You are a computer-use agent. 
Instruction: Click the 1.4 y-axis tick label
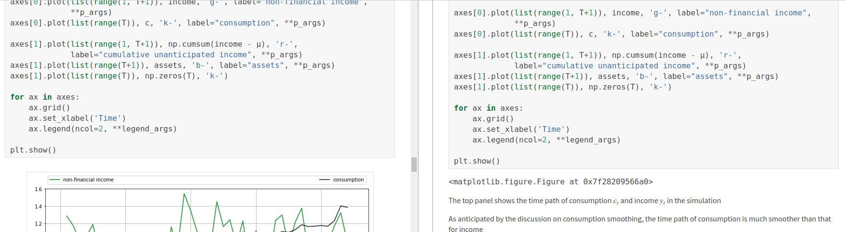38,206
